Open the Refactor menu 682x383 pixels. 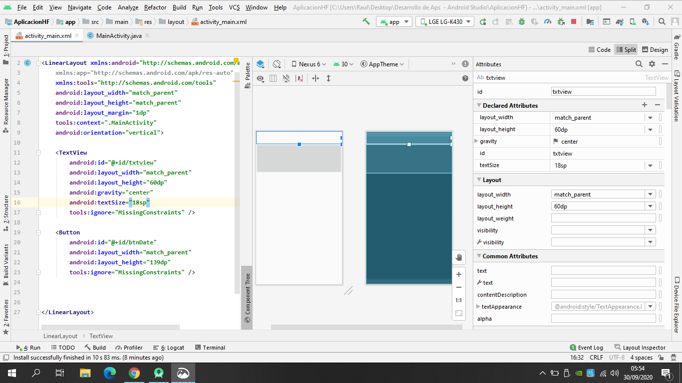point(155,7)
